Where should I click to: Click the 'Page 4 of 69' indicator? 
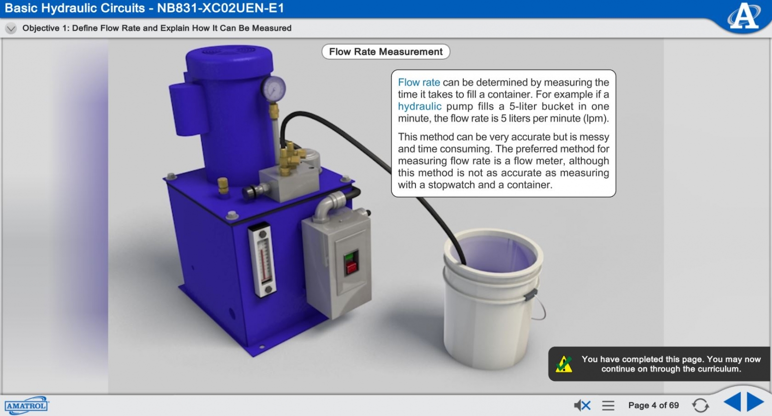tap(653, 406)
